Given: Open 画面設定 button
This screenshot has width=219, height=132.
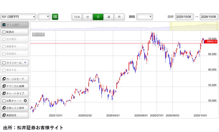Looking at the screenshot, I should point(15,115).
